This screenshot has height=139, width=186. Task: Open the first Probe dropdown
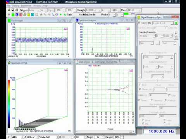pyautogui.click(x=112, y=15)
